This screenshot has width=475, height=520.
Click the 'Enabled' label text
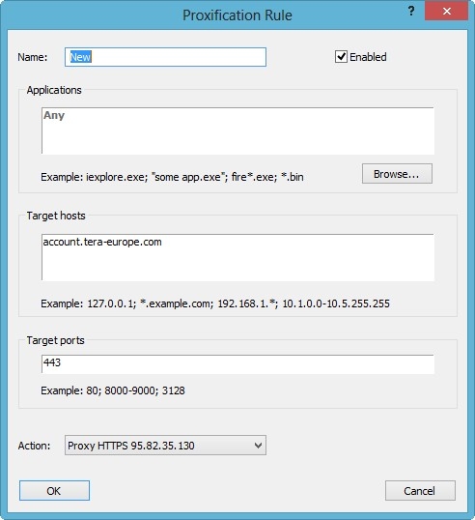[368, 57]
